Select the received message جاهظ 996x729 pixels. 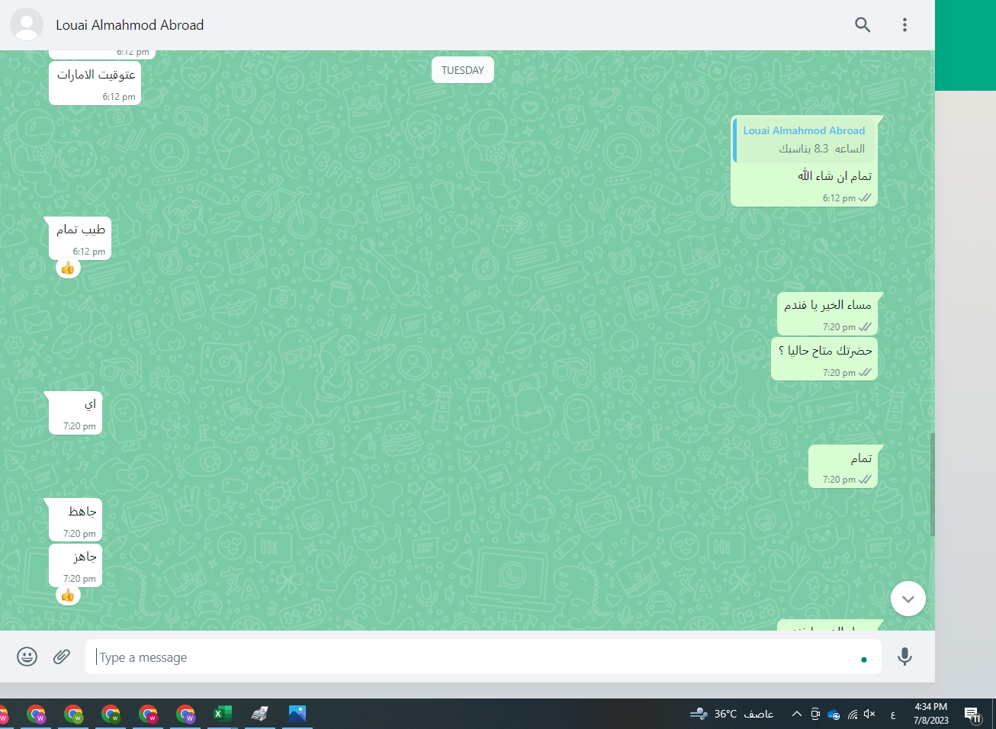click(76, 520)
